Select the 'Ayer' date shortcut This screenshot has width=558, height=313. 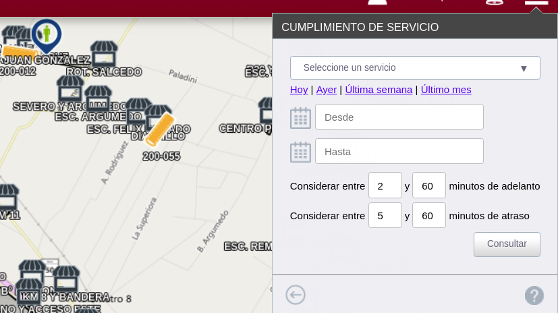pyautogui.click(x=326, y=90)
